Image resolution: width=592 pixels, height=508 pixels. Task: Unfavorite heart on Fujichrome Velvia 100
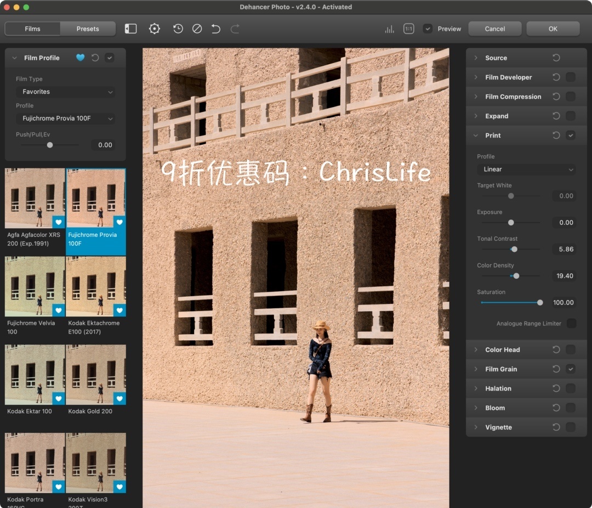59,311
